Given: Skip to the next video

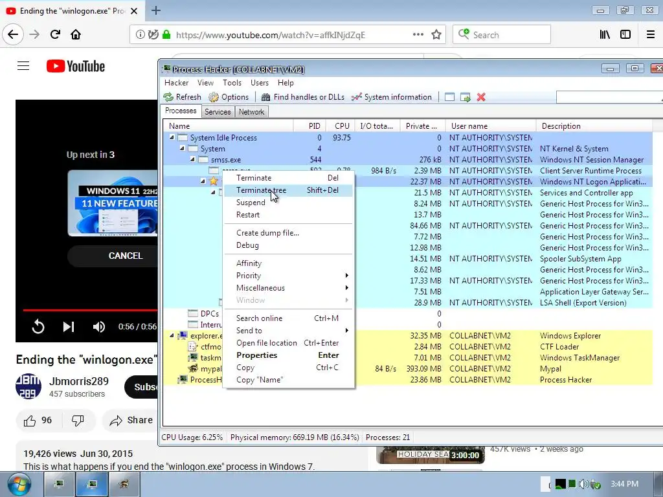Looking at the screenshot, I should tap(69, 327).
